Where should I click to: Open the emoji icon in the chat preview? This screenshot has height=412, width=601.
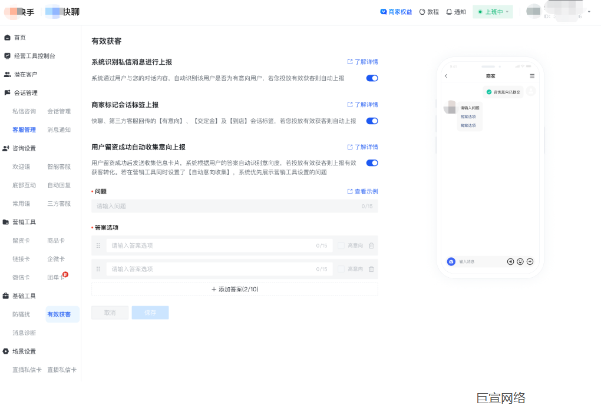click(x=520, y=261)
